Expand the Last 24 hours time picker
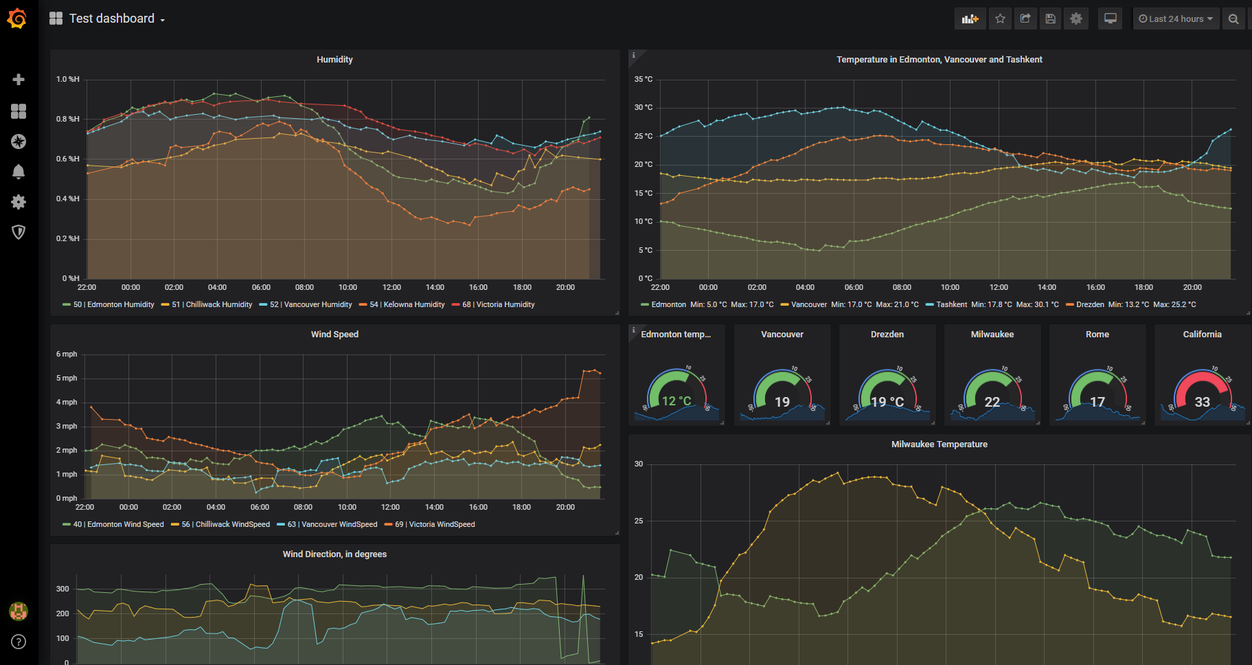 point(1175,19)
